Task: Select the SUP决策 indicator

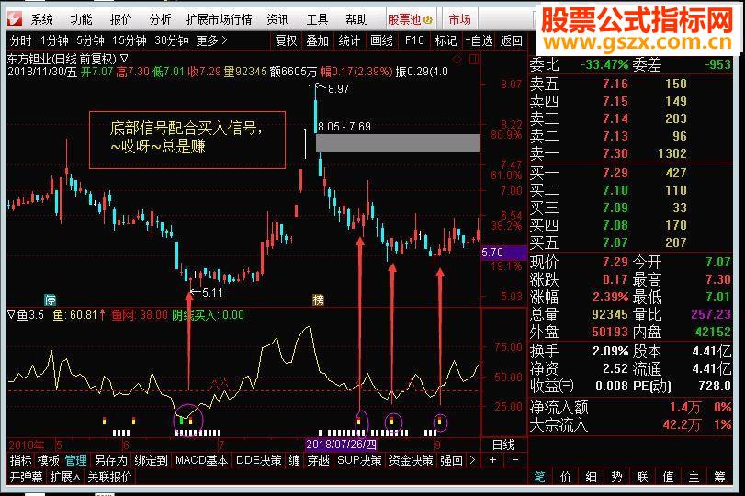Action: pos(359,460)
